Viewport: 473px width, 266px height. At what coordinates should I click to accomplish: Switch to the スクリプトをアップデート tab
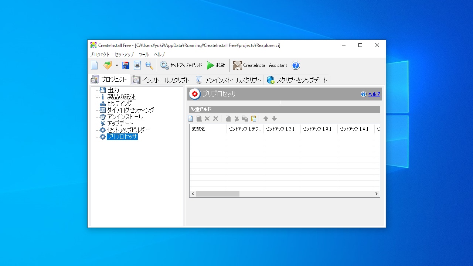click(x=297, y=80)
